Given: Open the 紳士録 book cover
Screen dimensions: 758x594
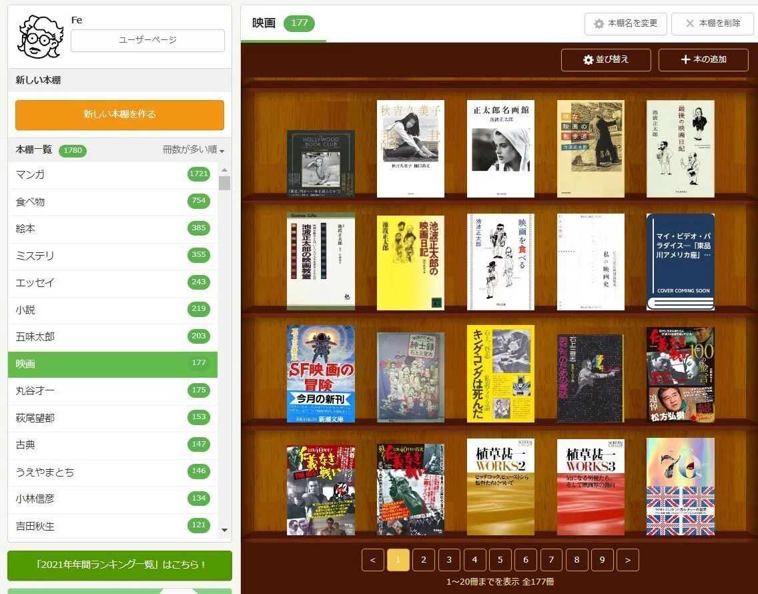Looking at the screenshot, I should click(410, 377).
